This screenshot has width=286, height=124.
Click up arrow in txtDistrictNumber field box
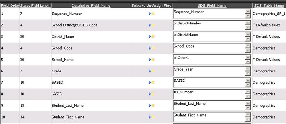[248, 23]
